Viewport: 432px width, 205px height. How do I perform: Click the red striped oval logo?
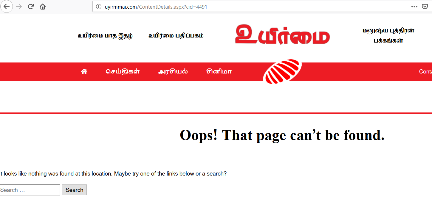coord(282,71)
